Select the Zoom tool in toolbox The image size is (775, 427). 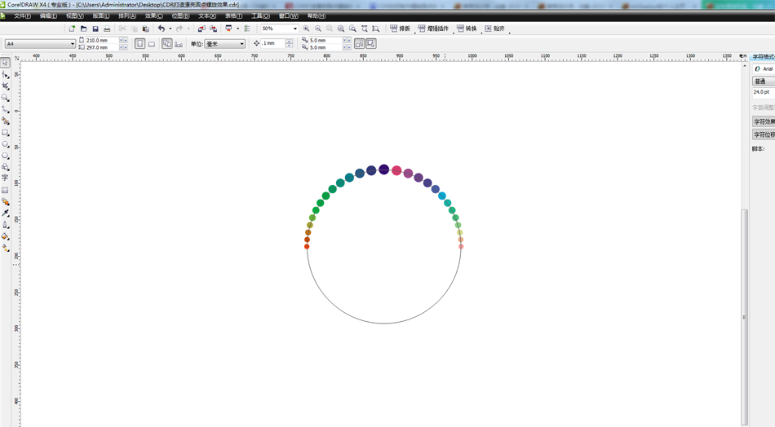(x=5, y=98)
